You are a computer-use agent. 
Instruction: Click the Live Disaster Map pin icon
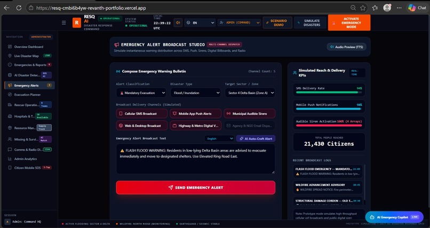click(x=10, y=56)
